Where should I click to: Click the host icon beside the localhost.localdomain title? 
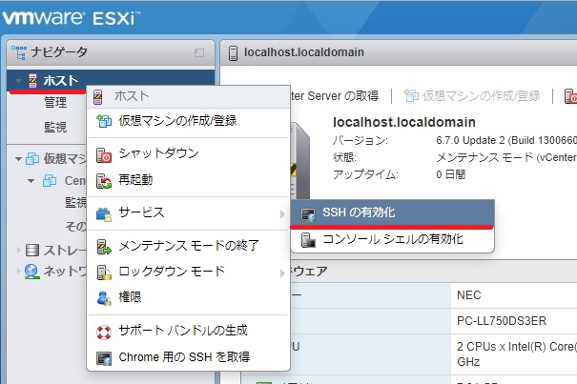[x=233, y=53]
